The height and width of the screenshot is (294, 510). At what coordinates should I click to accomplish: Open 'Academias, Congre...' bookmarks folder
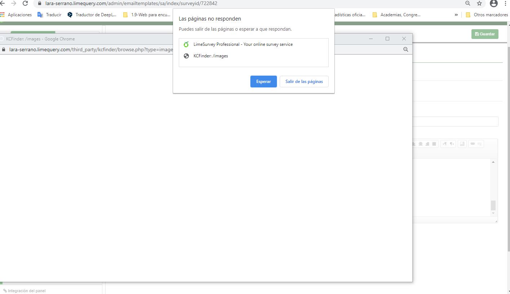[396, 15]
